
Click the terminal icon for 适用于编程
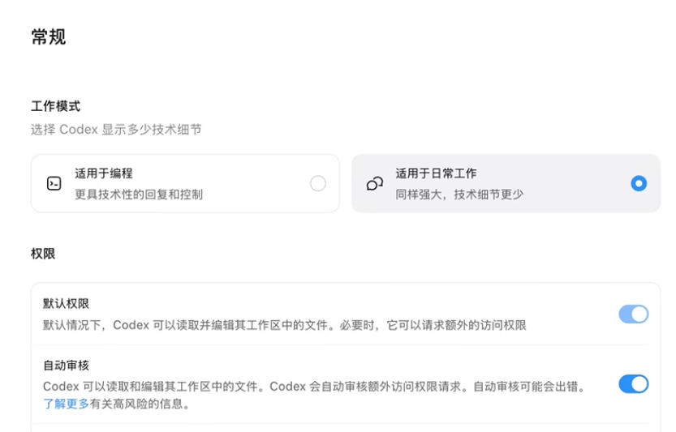tap(54, 183)
